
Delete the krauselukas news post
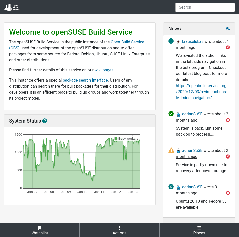tap(228, 47)
